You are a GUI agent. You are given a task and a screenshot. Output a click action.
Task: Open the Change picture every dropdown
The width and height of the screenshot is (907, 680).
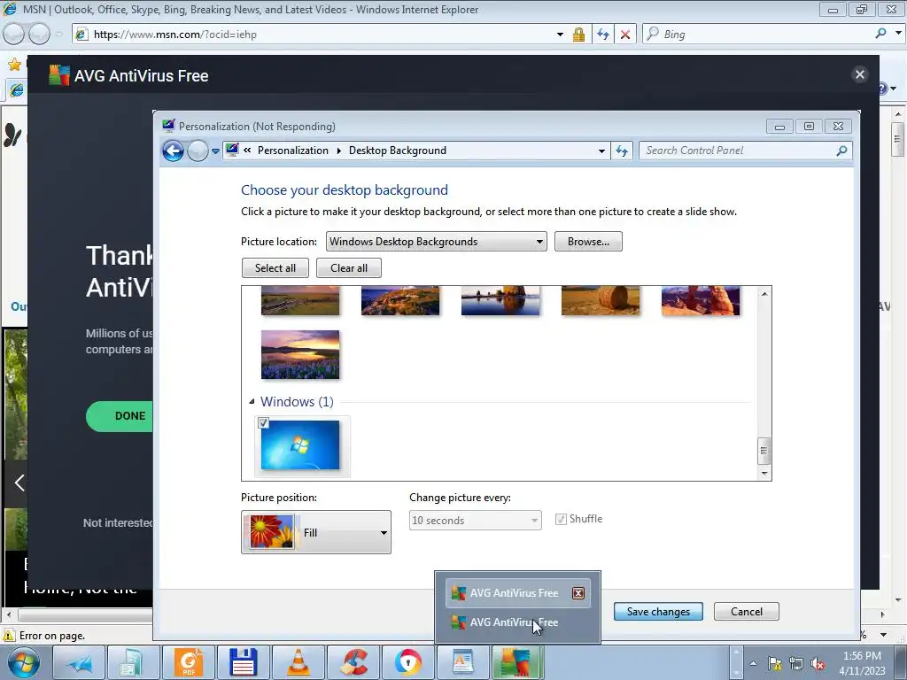[476, 521]
